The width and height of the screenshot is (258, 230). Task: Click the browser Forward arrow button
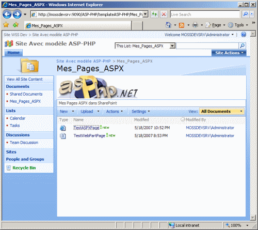point(17,14)
